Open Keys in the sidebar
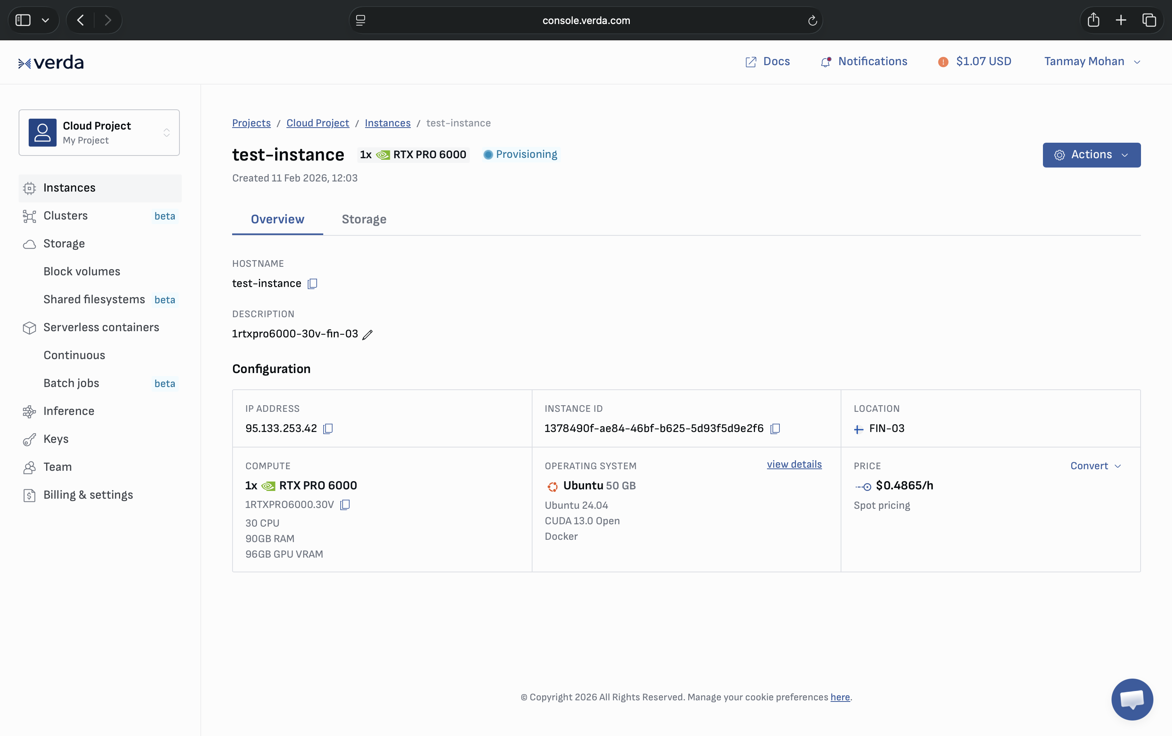1172x736 pixels. click(100, 439)
